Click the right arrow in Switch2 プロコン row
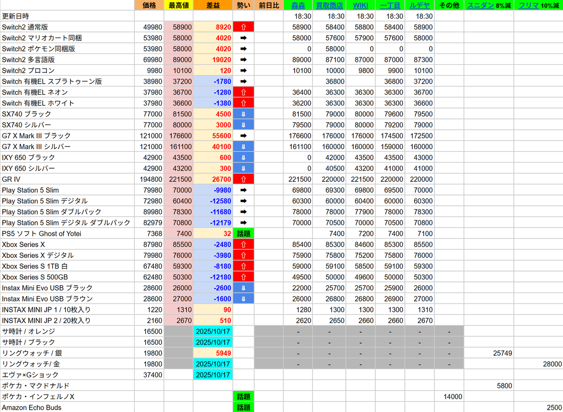Screen dimensions: 563x412 click(x=243, y=70)
